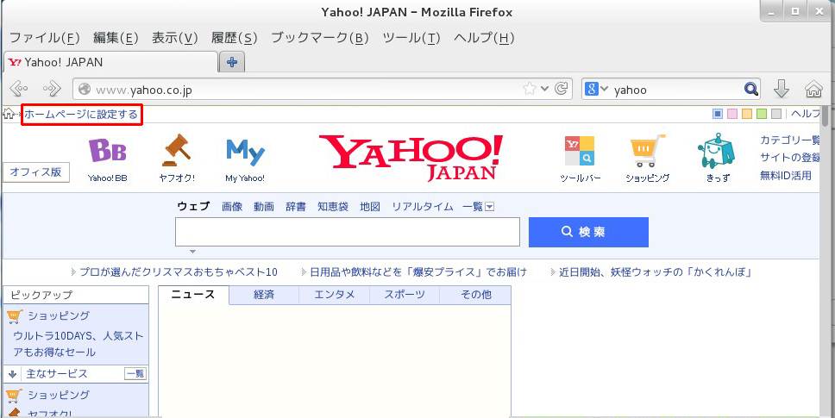The image size is (835, 418).
Task: Open the search engine selector dropdown
Action: tap(597, 89)
